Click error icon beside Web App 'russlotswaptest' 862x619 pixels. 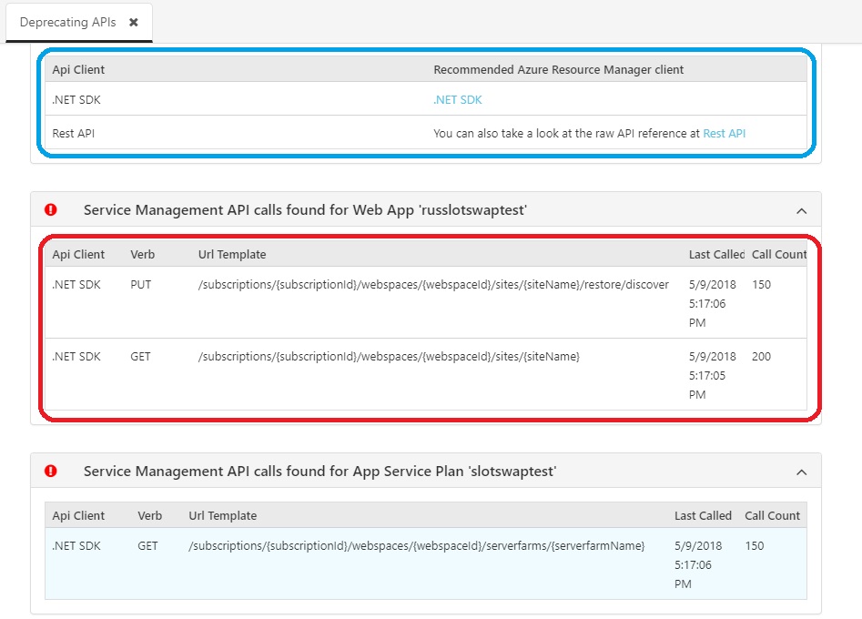click(x=51, y=210)
